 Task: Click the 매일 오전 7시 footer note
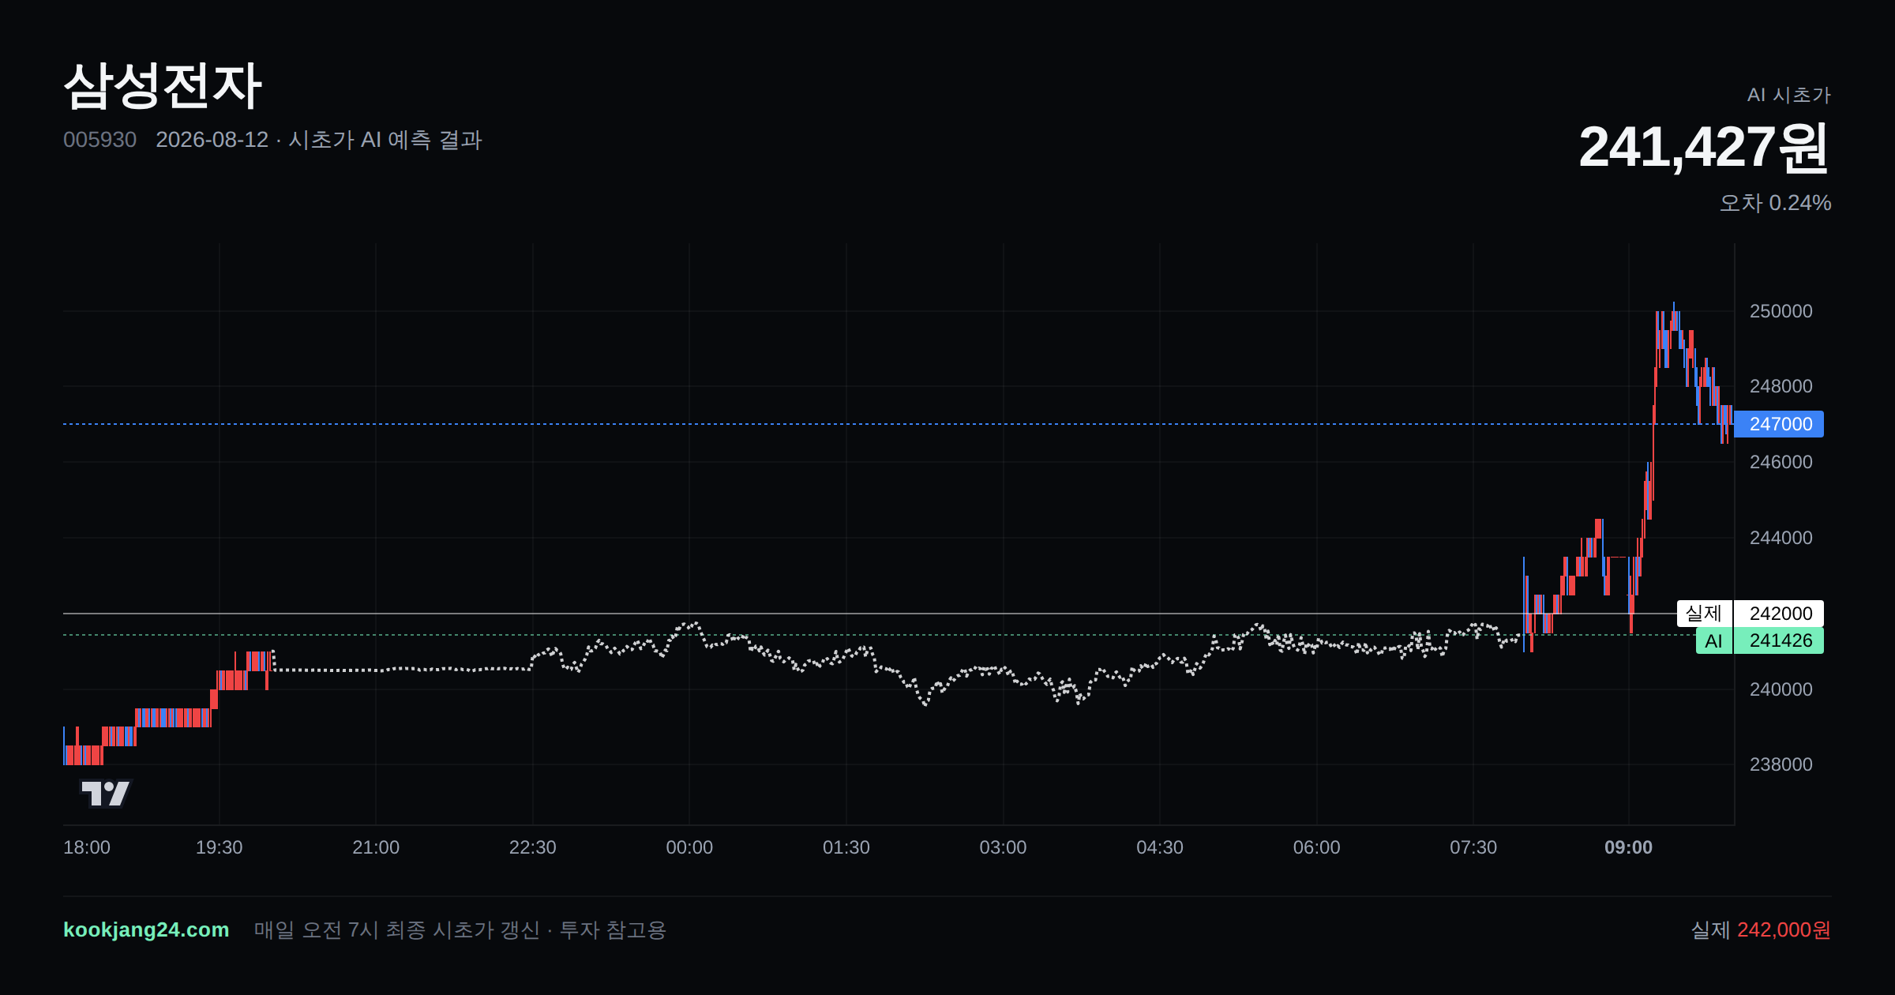click(460, 929)
